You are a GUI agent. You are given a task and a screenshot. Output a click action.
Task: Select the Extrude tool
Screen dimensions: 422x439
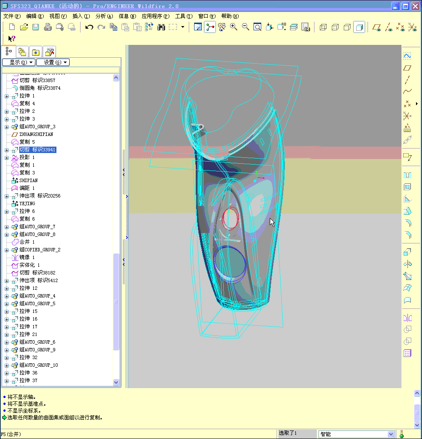[x=407, y=252]
